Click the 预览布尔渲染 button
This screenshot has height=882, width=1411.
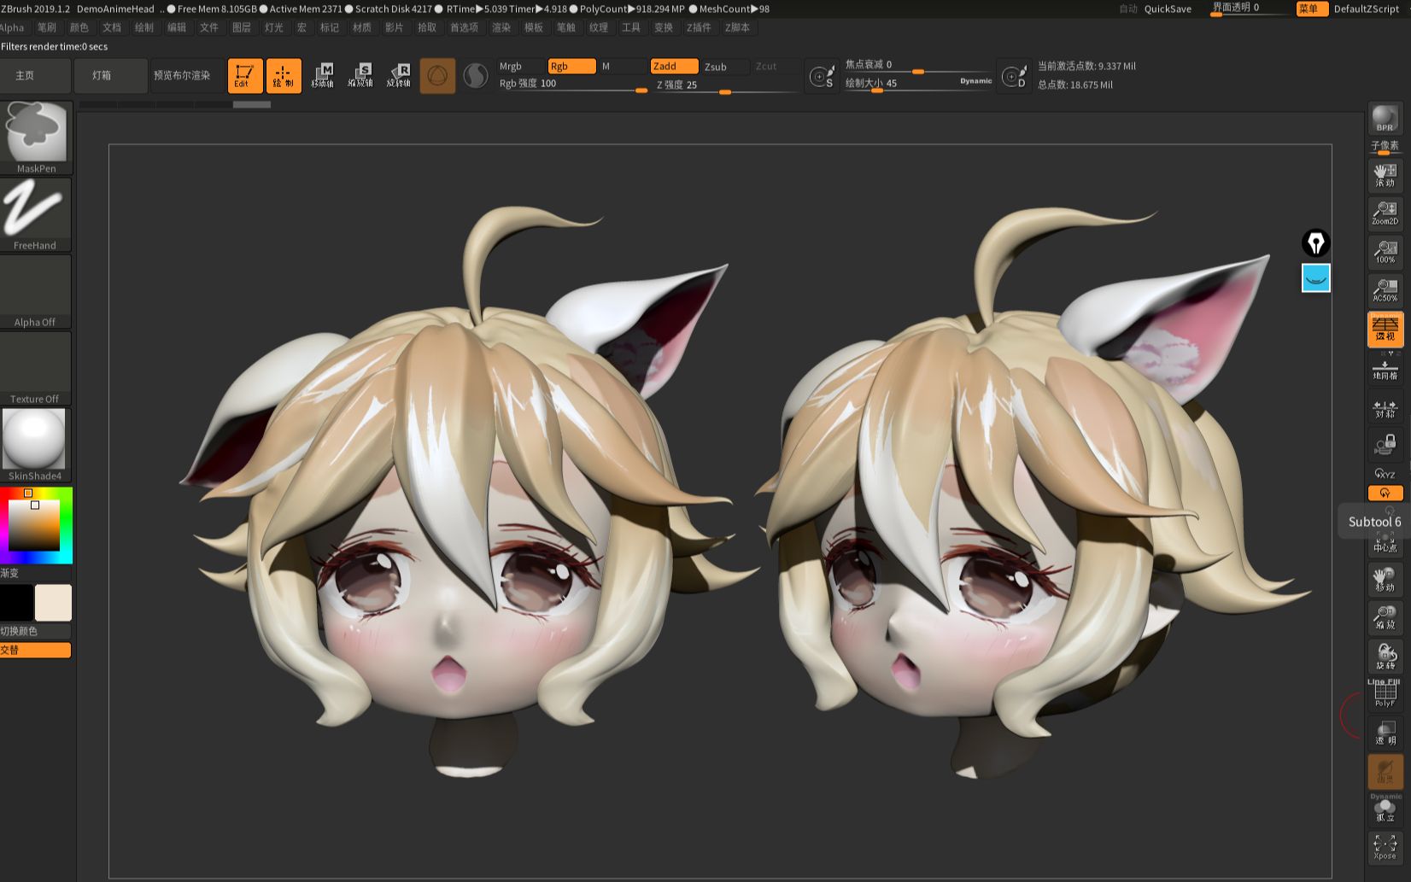click(x=184, y=75)
